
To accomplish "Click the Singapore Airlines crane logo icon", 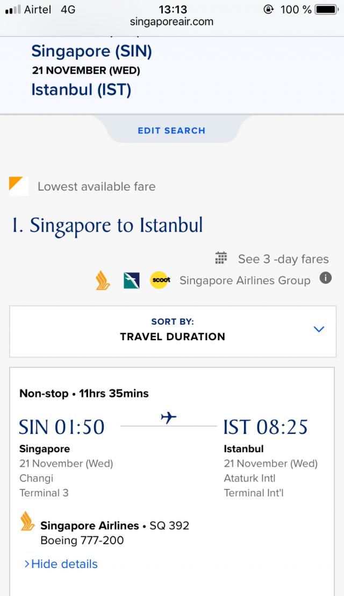I will coord(103,281).
